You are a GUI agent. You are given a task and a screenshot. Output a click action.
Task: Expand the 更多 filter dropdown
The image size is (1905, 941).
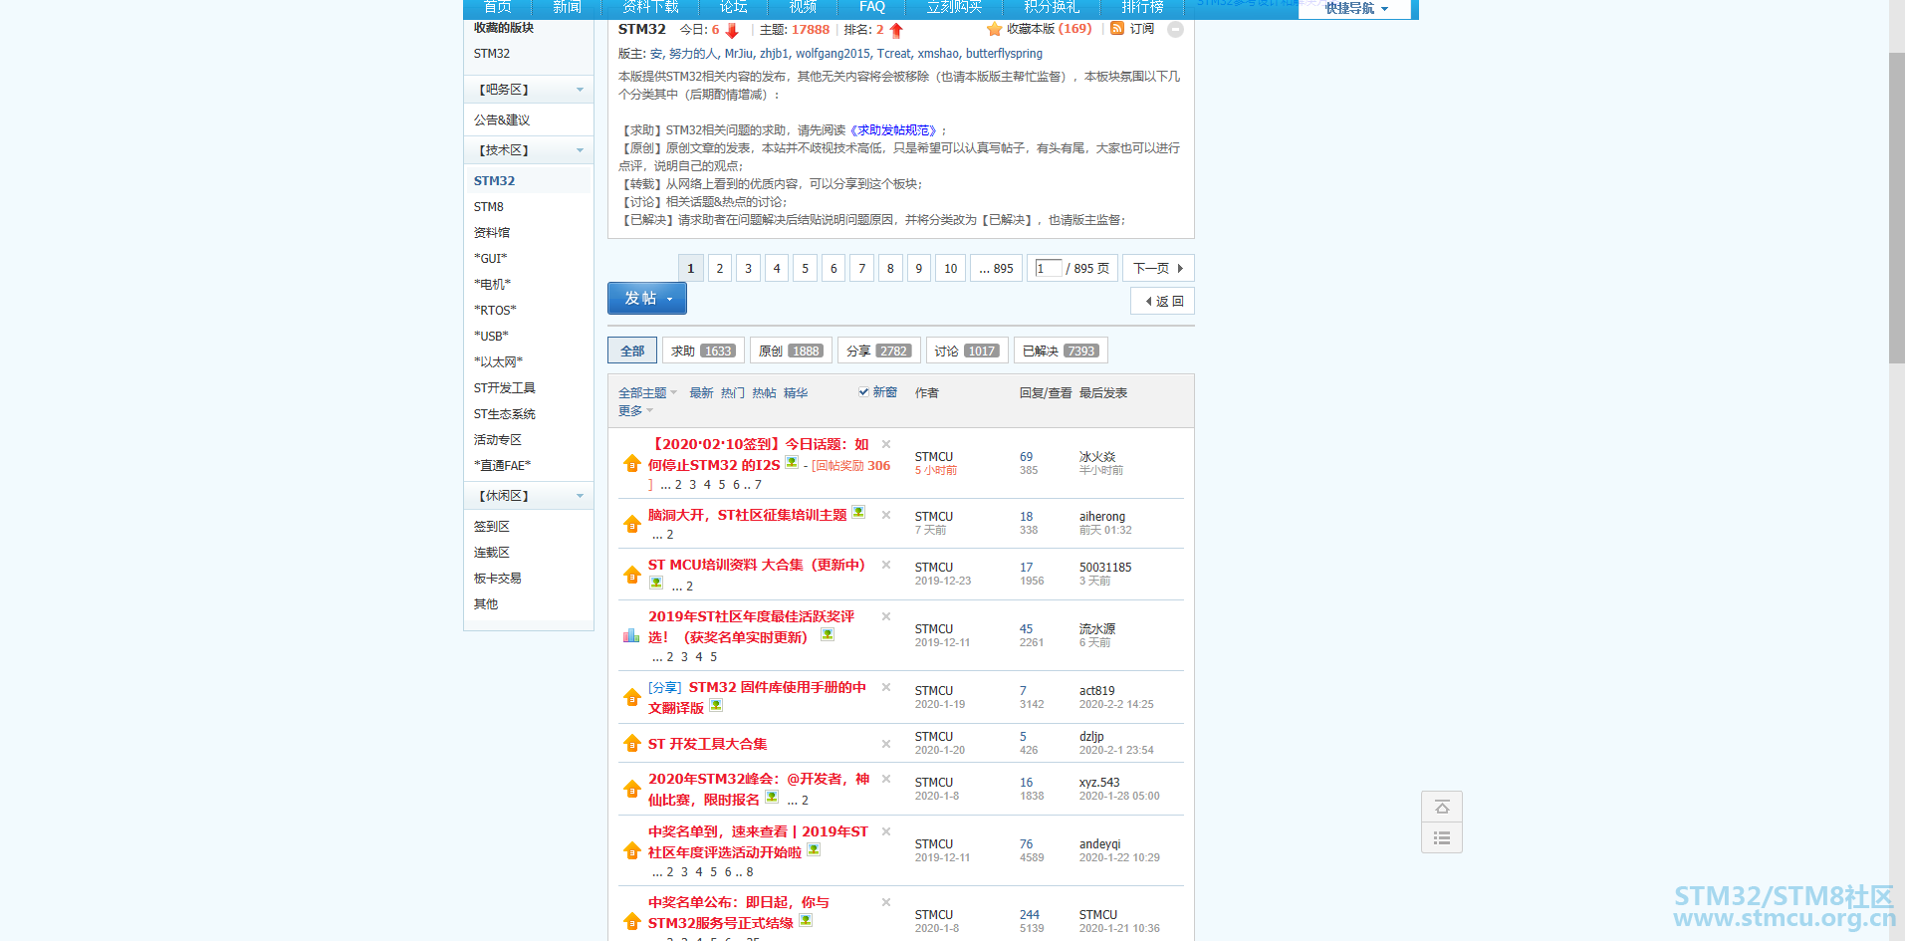[x=635, y=411]
